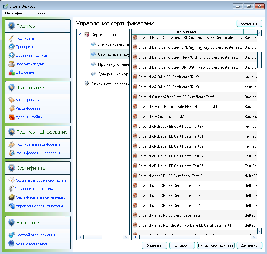Click the Сертификаты в контейнерах box icon
The width and height of the screenshot is (267, 254).
[x=12, y=197]
